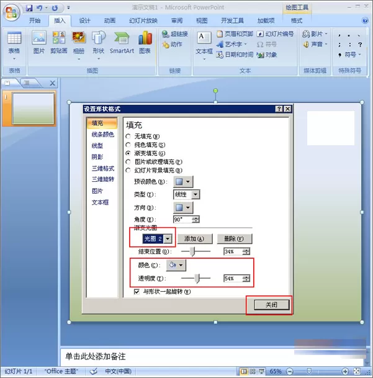Open gradient type (类型) dropdown
This screenshot has width=373, height=378.
coord(195,194)
